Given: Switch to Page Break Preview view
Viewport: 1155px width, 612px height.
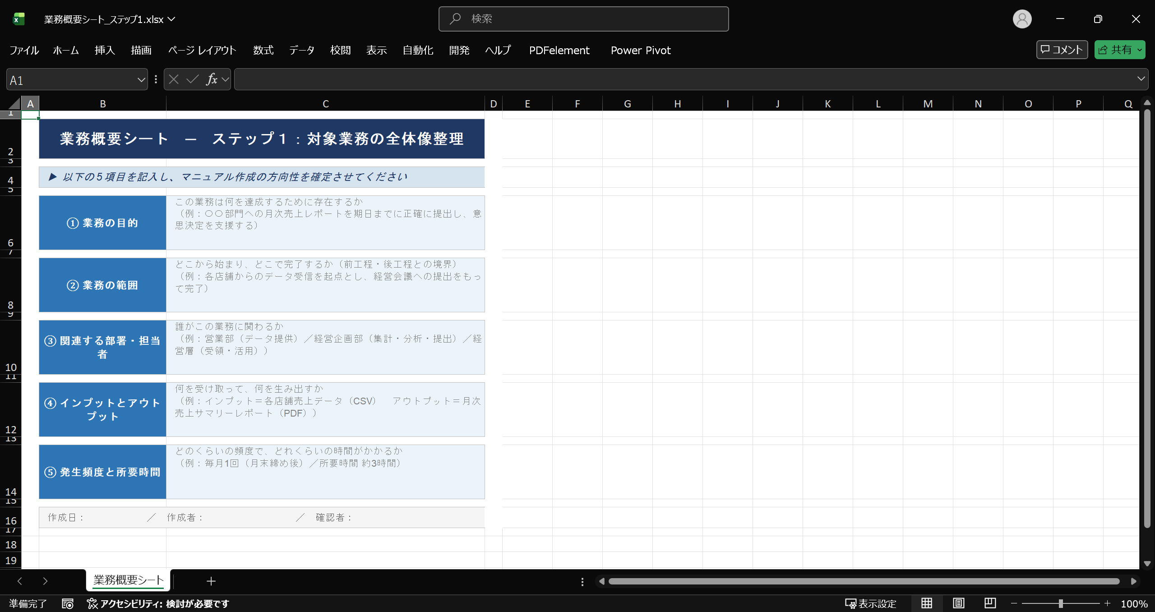Looking at the screenshot, I should 990,603.
